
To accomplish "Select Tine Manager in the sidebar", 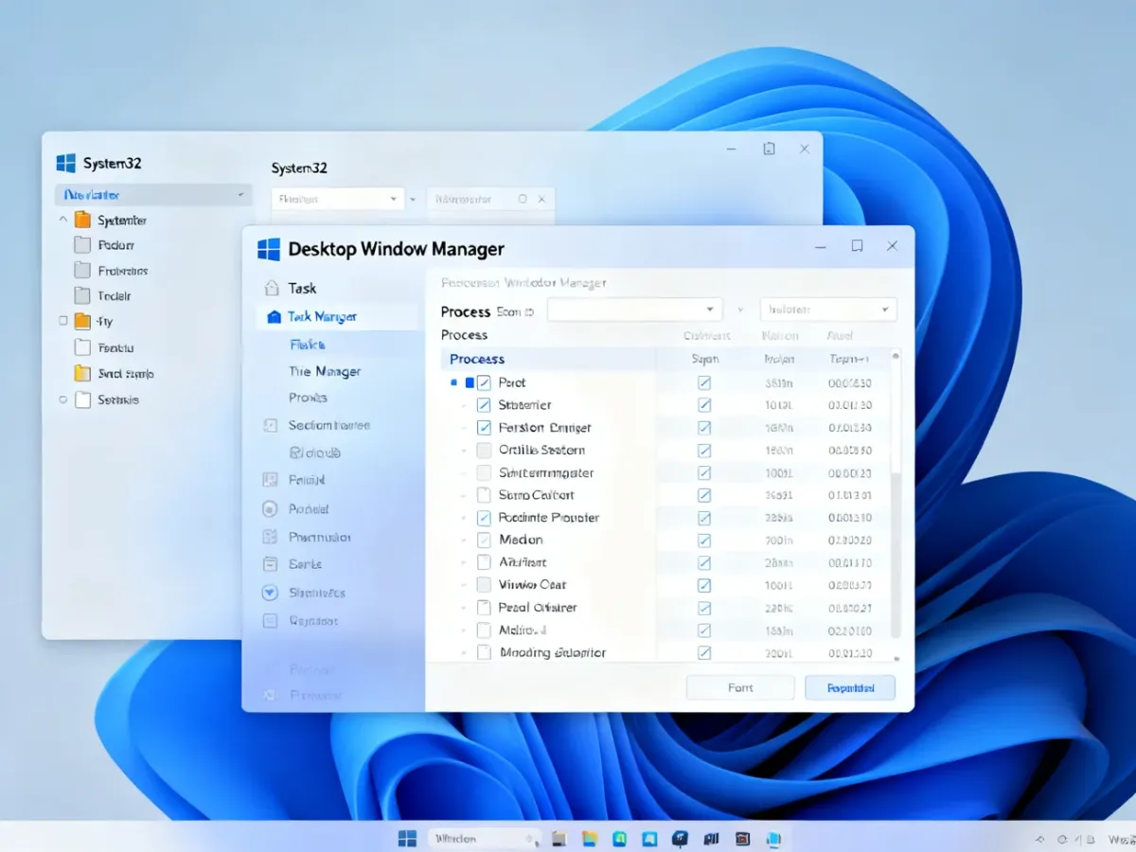I will point(325,372).
